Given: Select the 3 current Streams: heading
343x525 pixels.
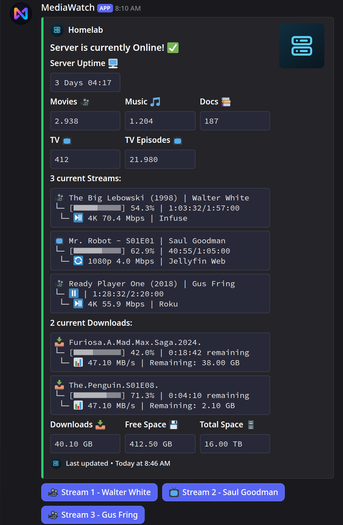Looking at the screenshot, I should click(86, 178).
